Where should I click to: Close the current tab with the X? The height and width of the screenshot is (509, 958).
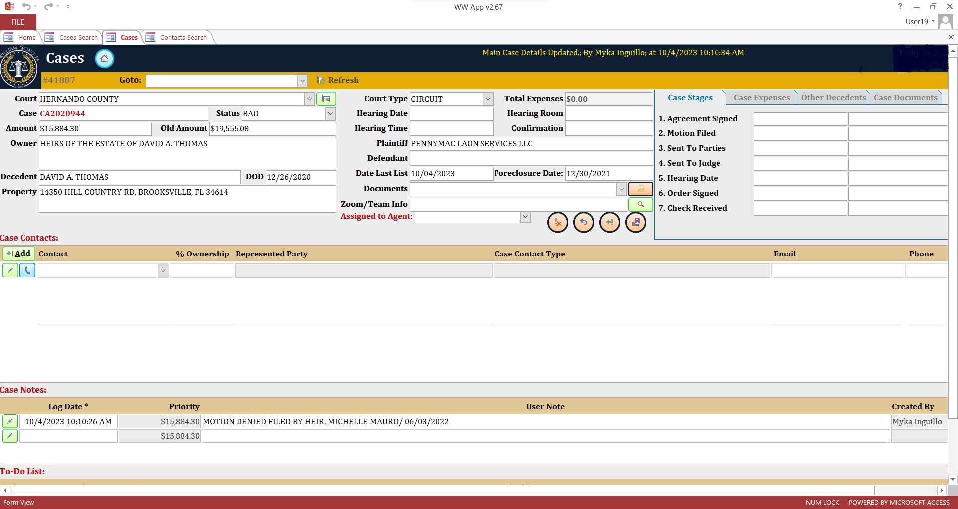[x=951, y=37]
